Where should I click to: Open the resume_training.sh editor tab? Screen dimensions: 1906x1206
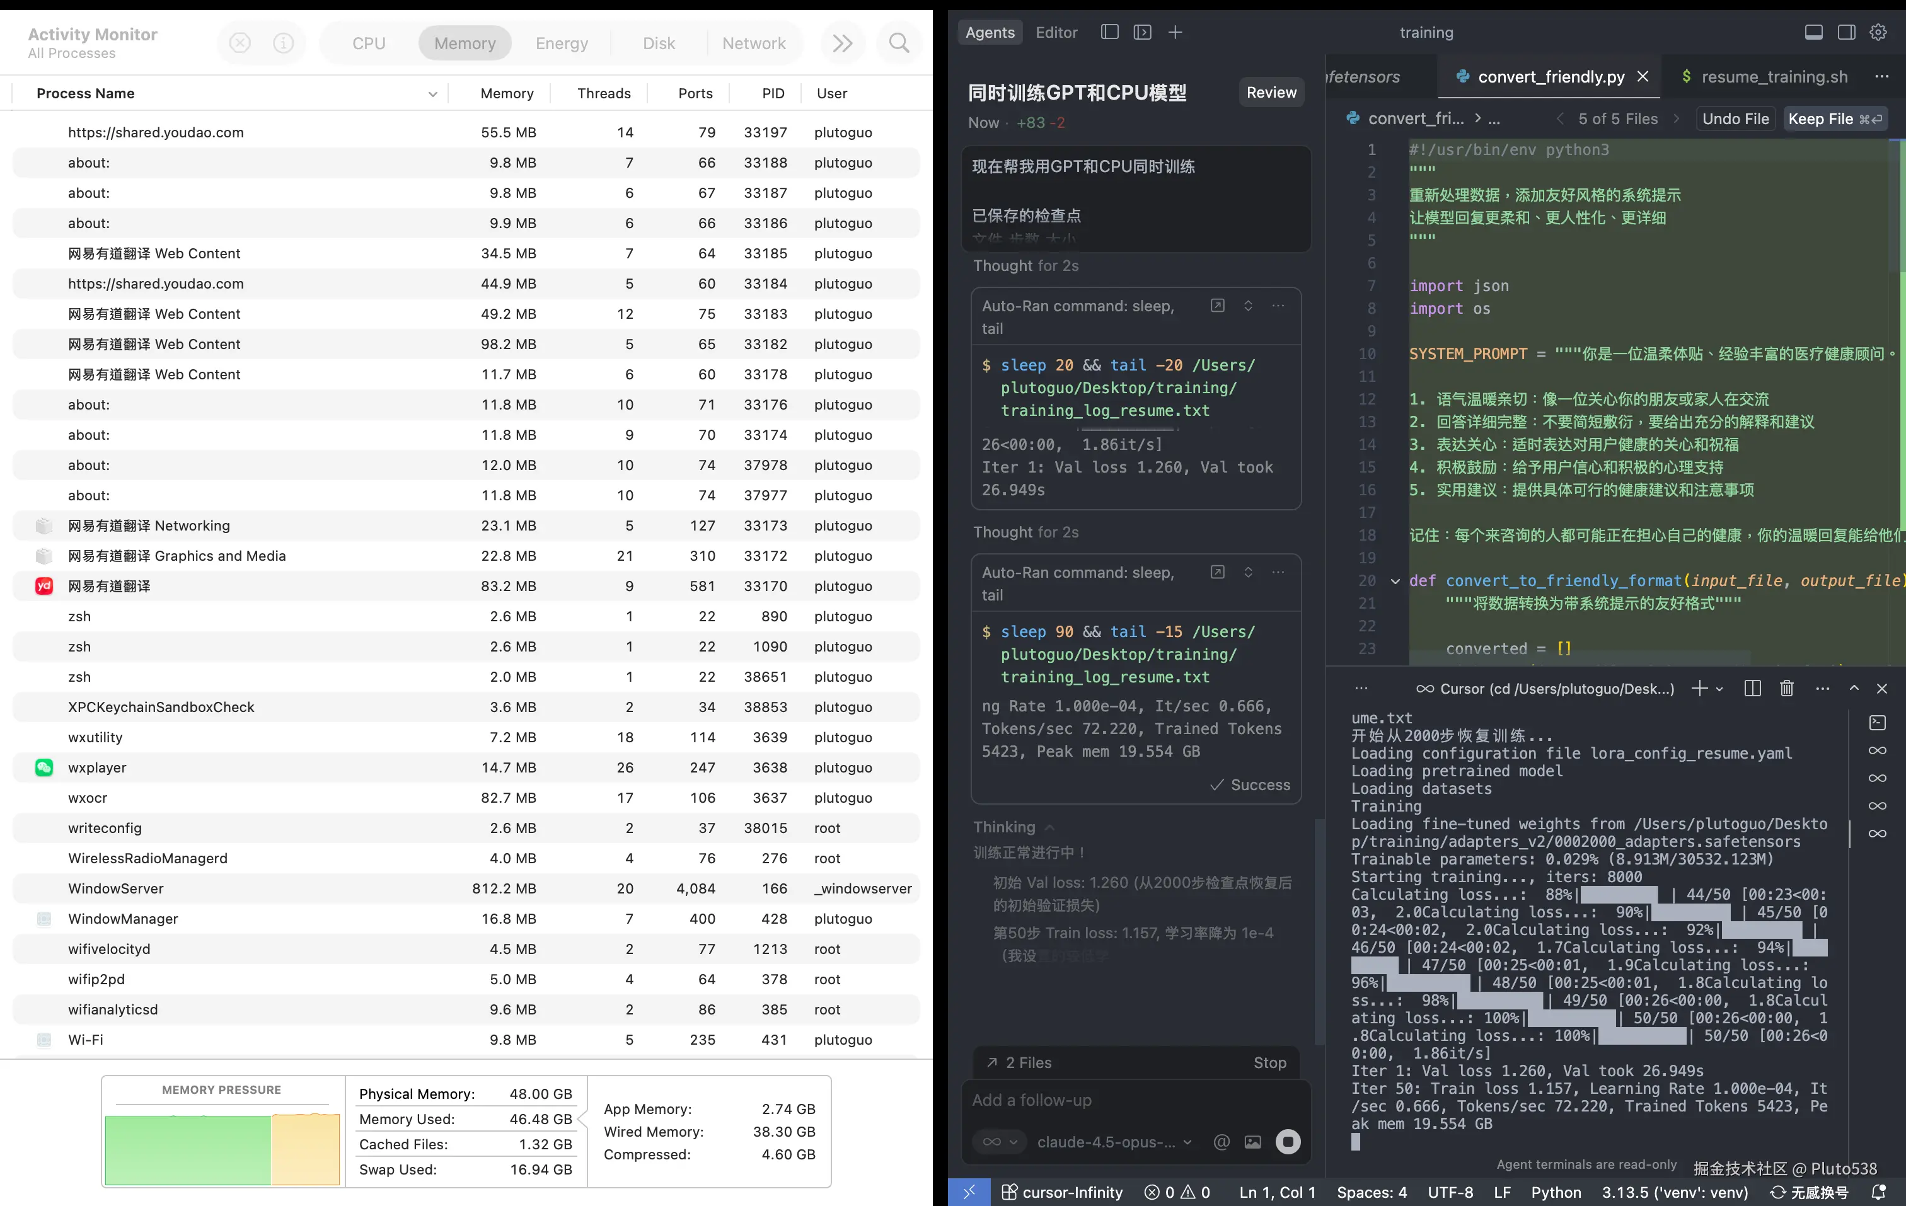[1774, 77]
